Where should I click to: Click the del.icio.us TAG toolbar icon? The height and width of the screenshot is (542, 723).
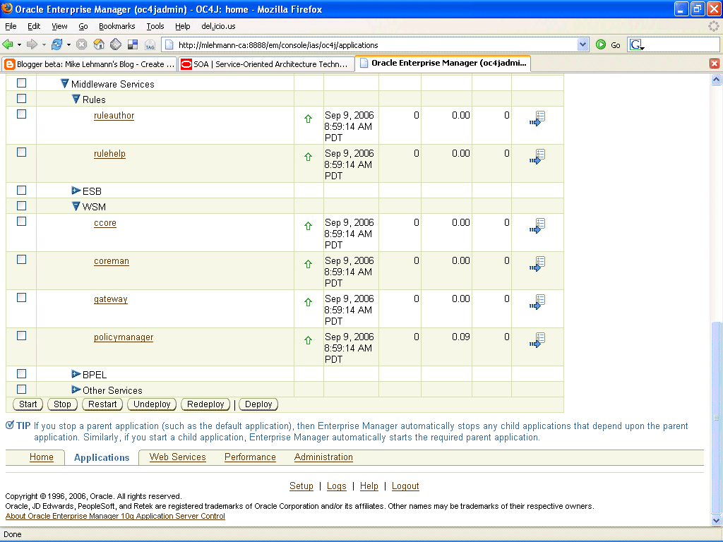point(150,44)
